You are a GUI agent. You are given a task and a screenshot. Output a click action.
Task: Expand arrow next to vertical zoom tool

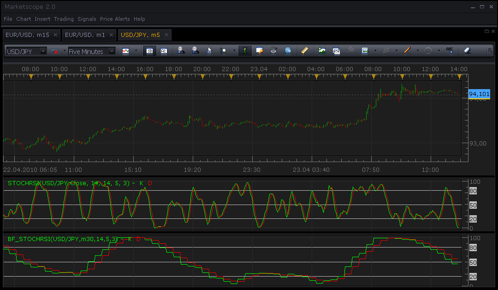[234, 51]
